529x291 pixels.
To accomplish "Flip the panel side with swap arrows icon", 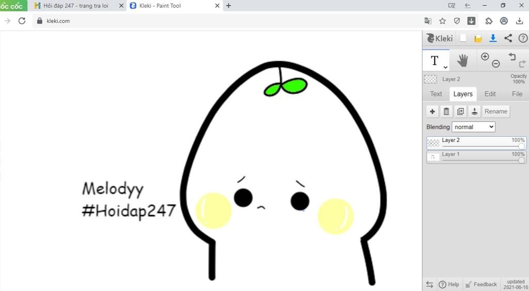I will tap(429, 284).
